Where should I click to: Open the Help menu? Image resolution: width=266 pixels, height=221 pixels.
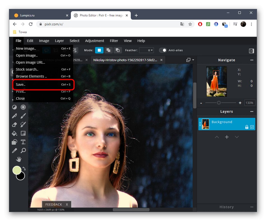[141, 41]
